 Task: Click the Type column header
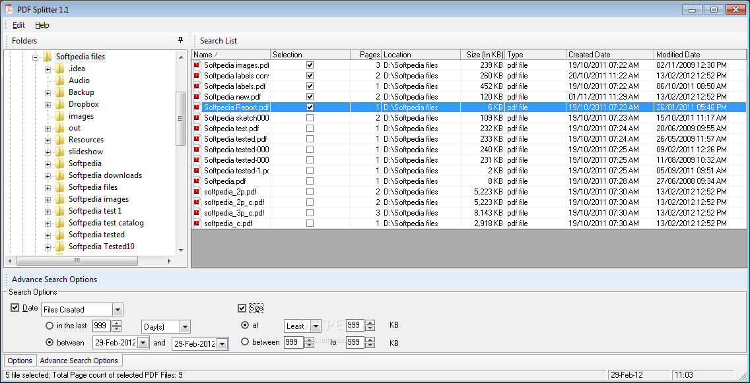[x=535, y=55]
